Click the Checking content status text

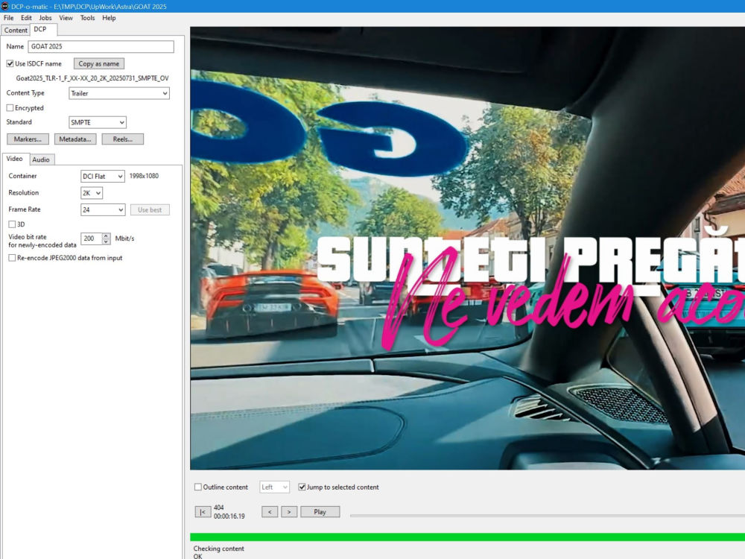point(218,549)
